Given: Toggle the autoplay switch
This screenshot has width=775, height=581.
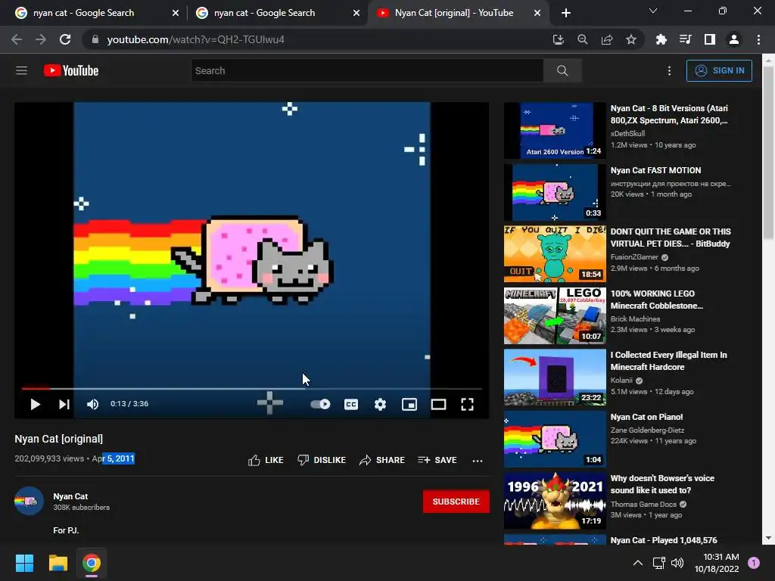Looking at the screenshot, I should (320, 404).
